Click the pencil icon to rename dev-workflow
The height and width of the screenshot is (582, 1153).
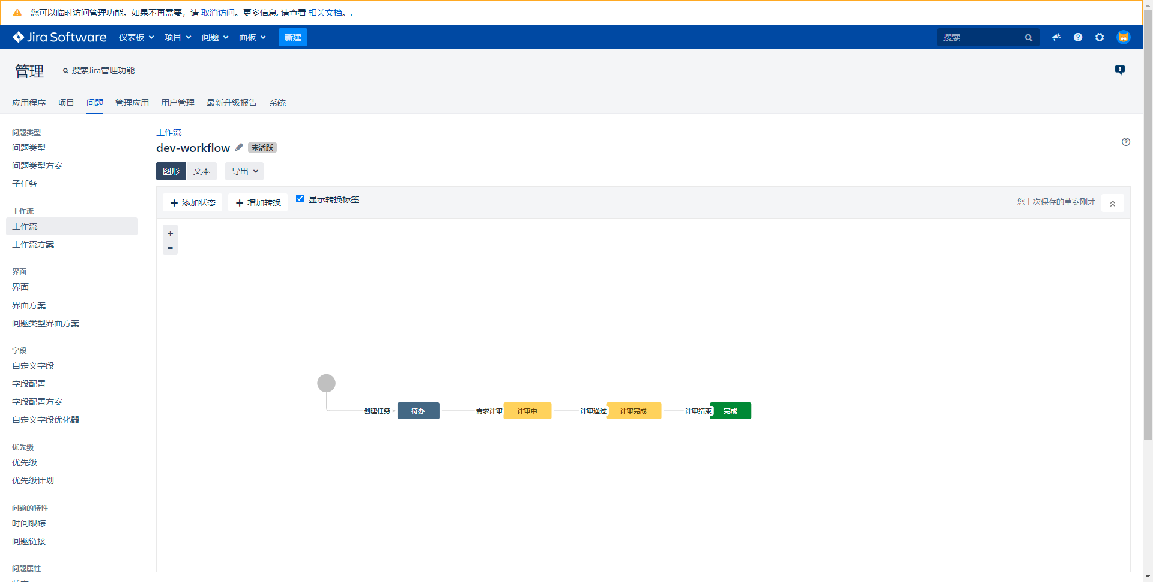point(239,147)
